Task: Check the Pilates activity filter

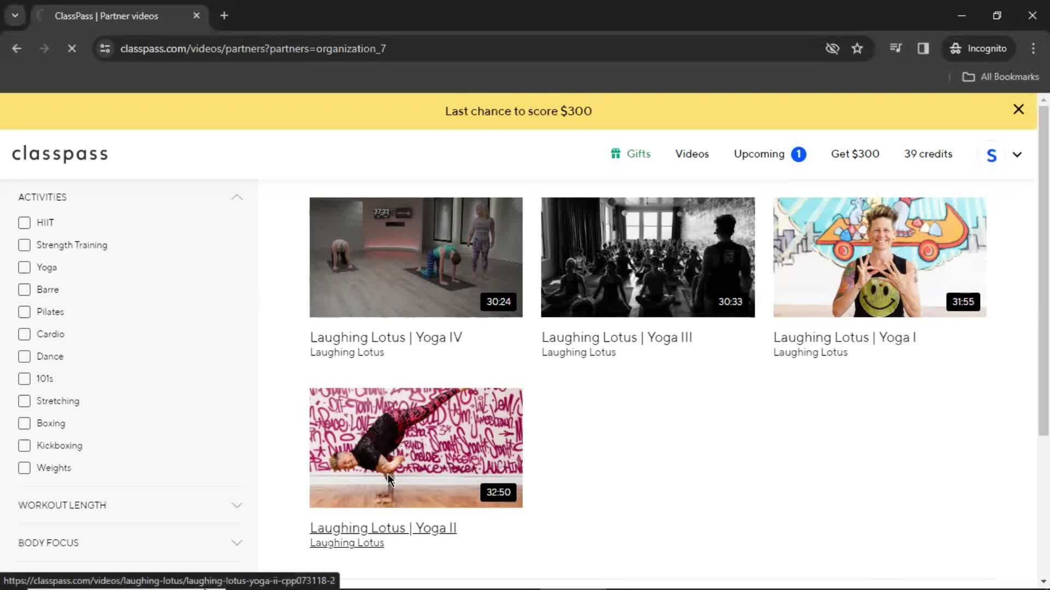Action: pos(24,312)
